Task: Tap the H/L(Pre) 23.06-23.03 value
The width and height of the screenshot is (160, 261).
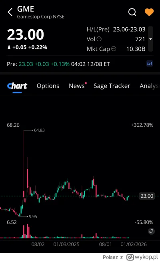Action: point(129,29)
